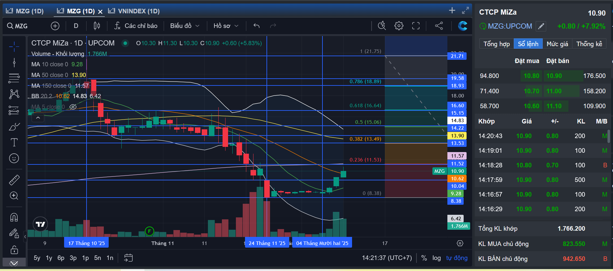
Task: Switch to the first MZG (1D) tab
Action: [x=25, y=11]
